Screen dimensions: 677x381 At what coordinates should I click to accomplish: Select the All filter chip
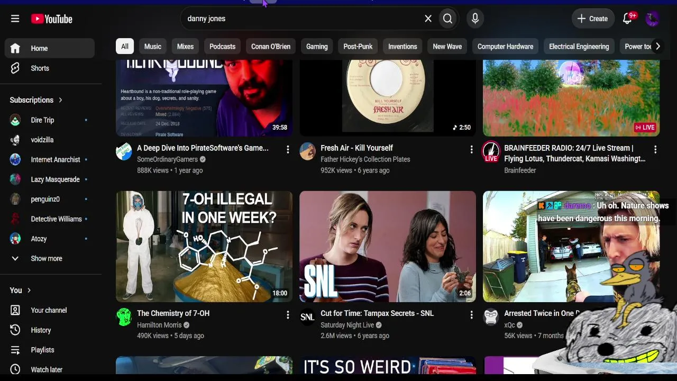tap(125, 47)
